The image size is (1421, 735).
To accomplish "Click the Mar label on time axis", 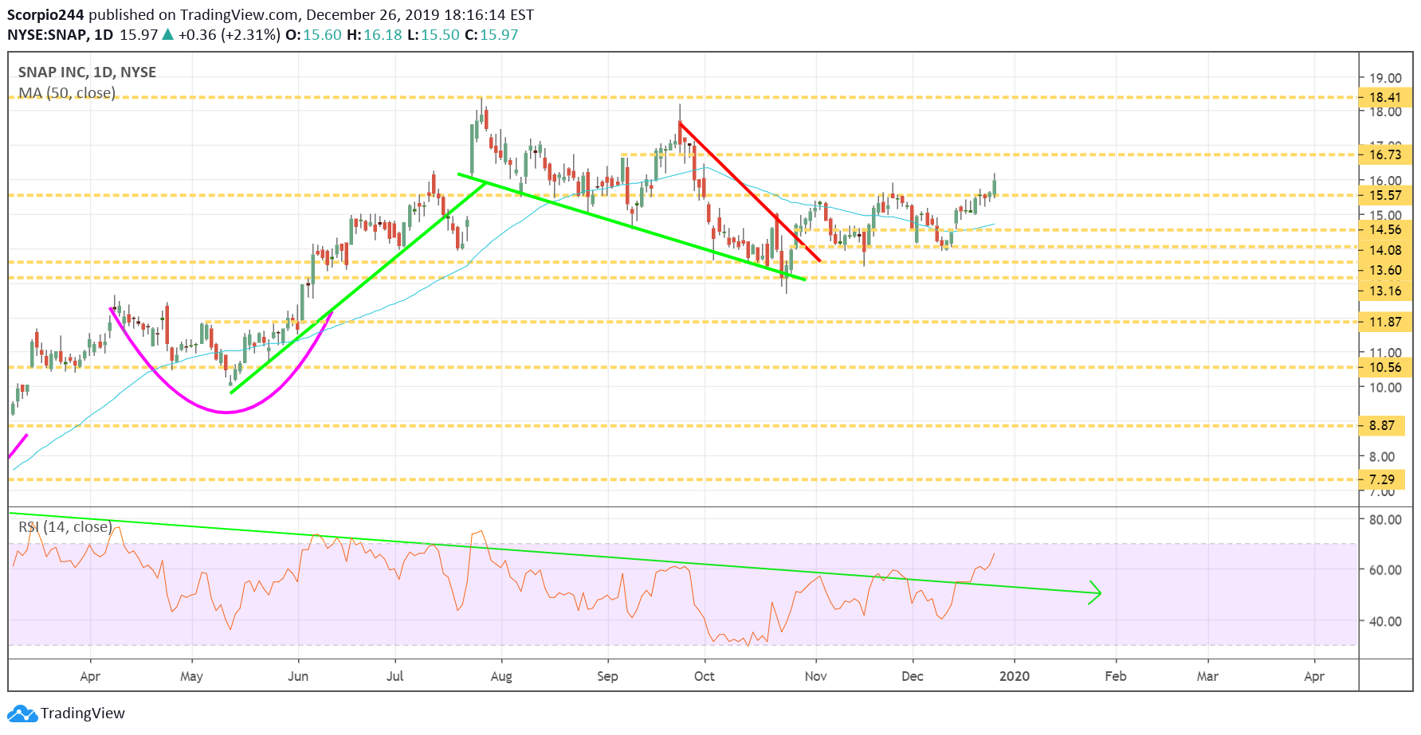I will [x=1207, y=676].
